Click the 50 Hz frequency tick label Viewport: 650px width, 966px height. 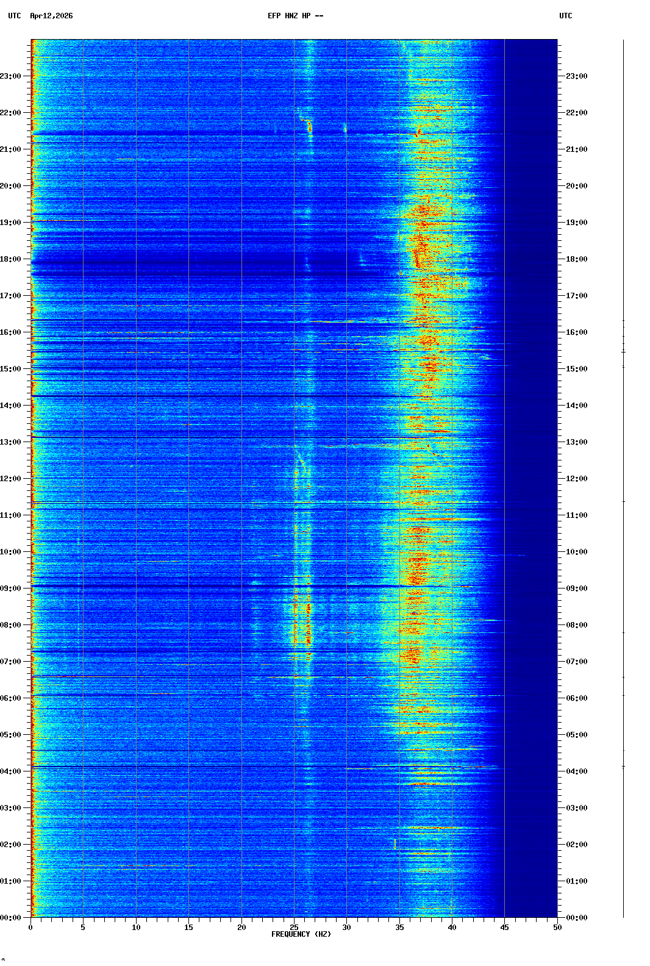557,928
